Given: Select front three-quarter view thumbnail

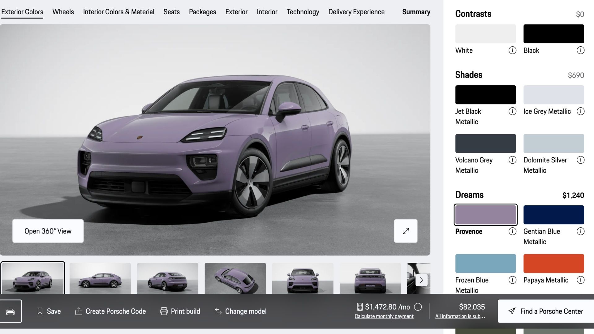Looking at the screenshot, I should pyautogui.click(x=33, y=278).
